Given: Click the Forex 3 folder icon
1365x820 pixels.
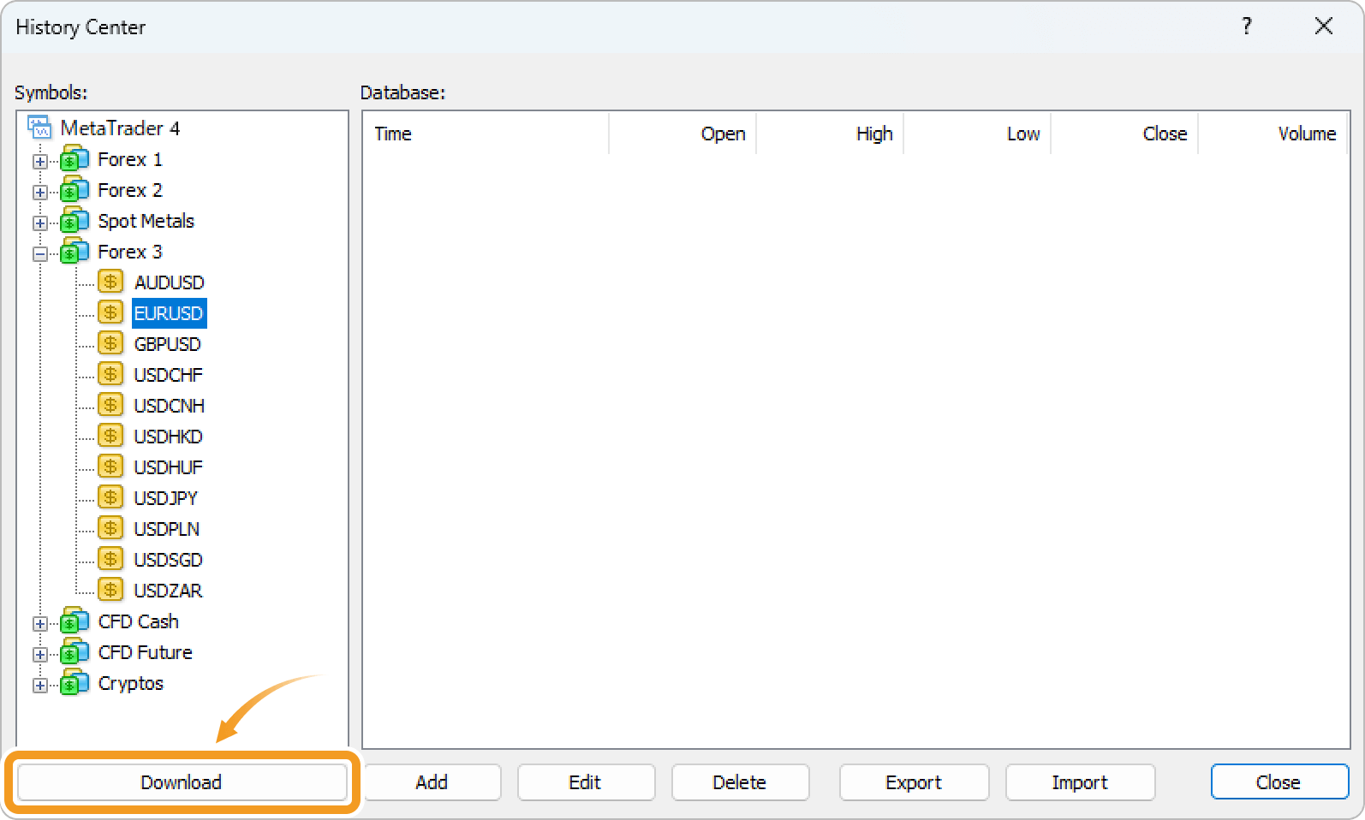Looking at the screenshot, I should tap(75, 252).
